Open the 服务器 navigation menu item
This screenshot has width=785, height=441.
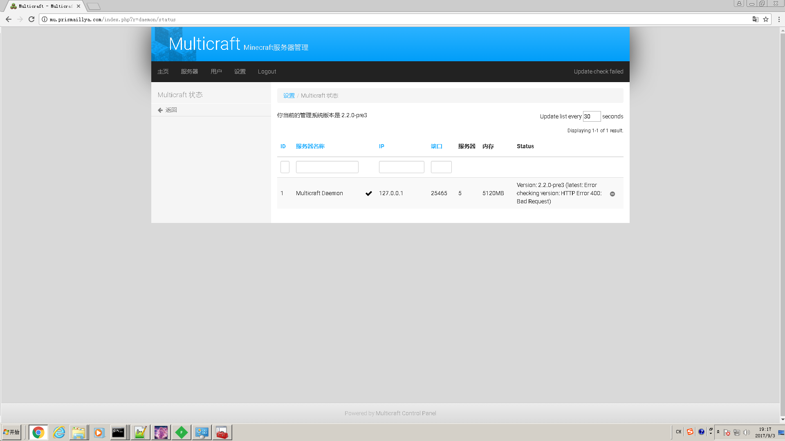click(x=189, y=71)
